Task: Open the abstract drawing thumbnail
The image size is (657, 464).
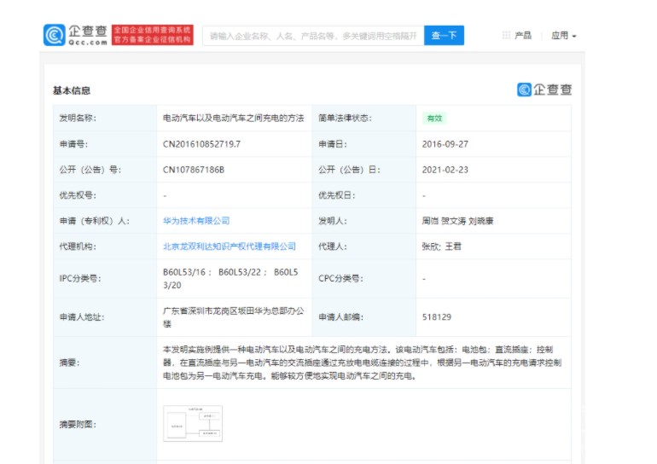Action: pos(193,423)
